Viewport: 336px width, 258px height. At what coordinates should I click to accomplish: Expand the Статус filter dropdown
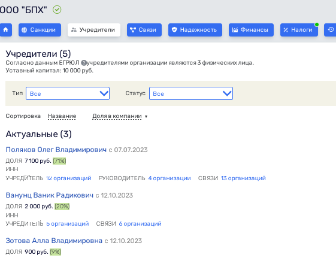point(191,93)
